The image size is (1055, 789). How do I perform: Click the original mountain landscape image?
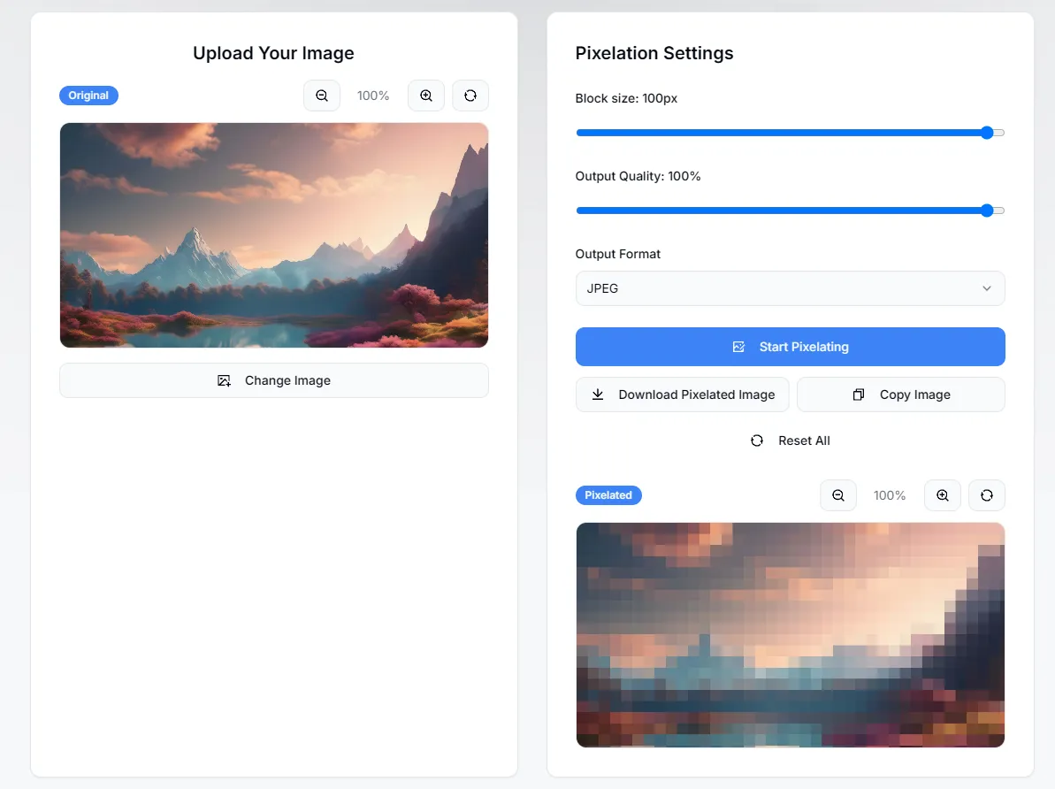[x=274, y=235]
